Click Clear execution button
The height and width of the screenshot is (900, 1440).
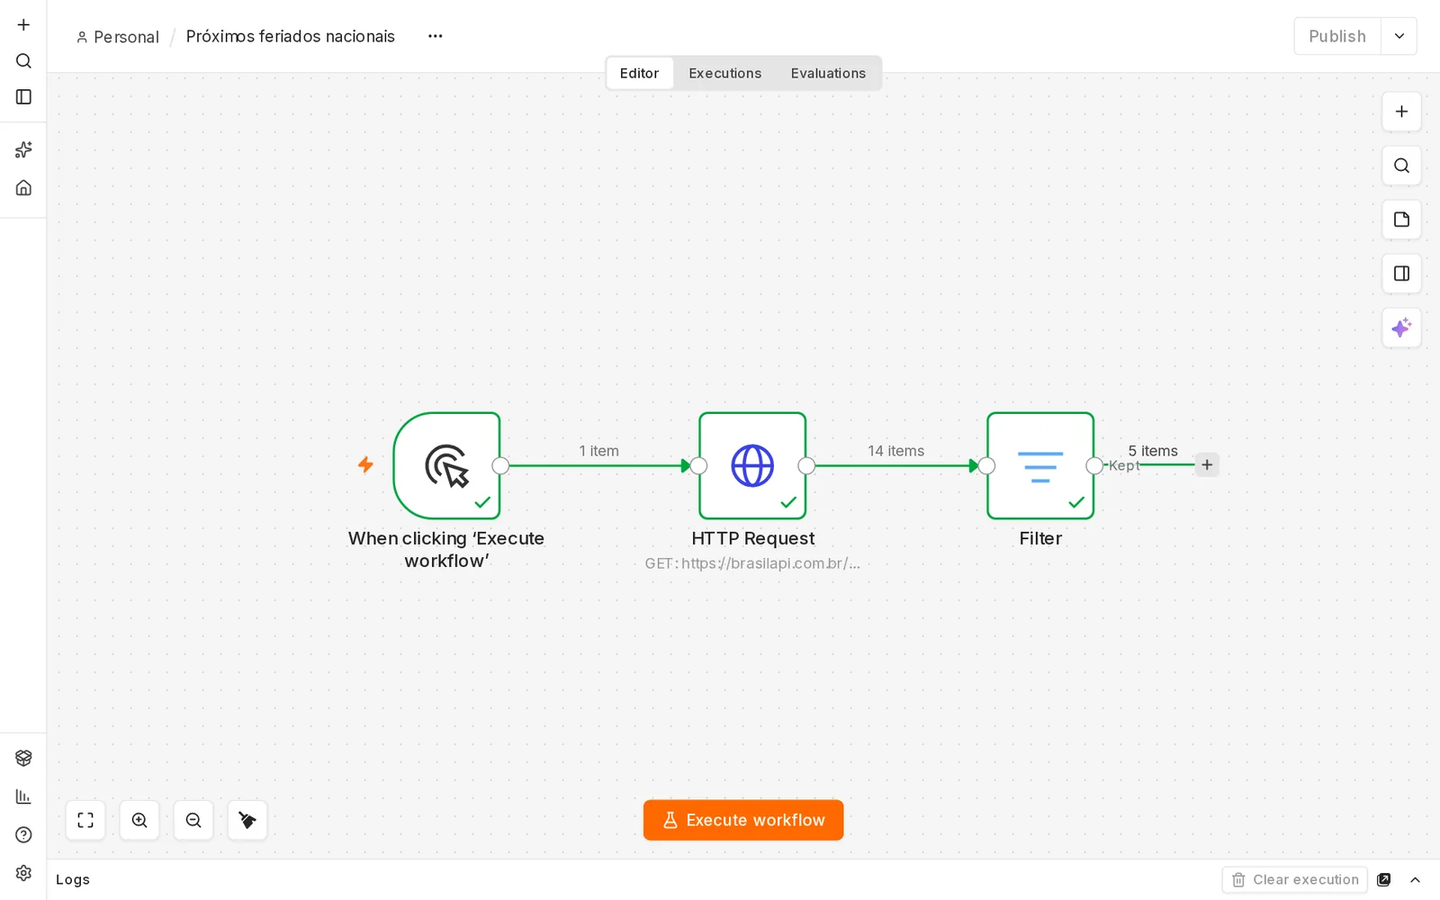point(1295,879)
